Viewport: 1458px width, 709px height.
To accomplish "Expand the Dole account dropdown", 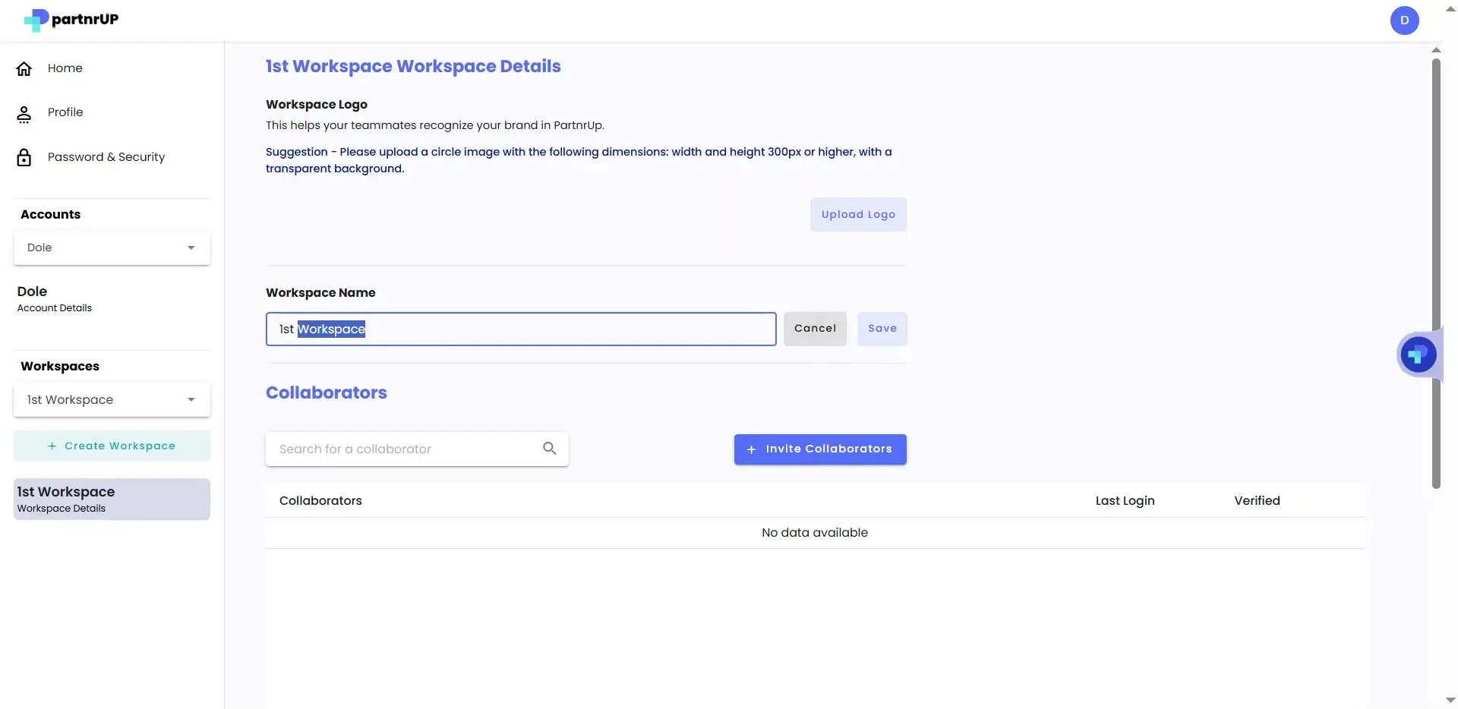I will click(x=111, y=247).
